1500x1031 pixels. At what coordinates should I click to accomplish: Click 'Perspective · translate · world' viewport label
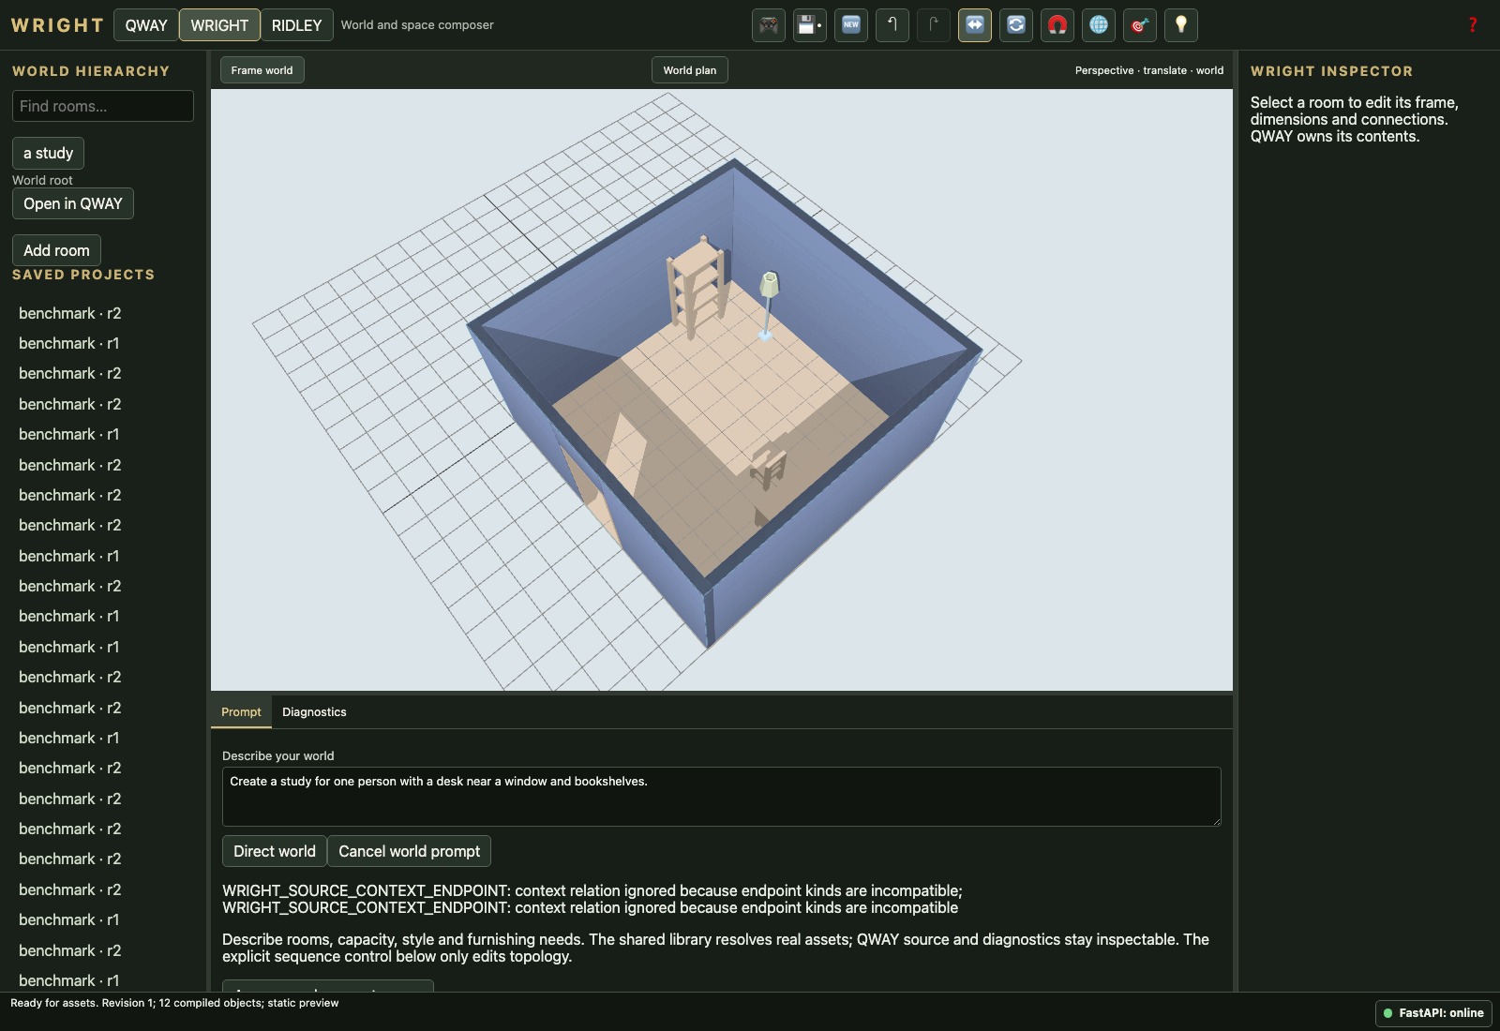point(1149,70)
